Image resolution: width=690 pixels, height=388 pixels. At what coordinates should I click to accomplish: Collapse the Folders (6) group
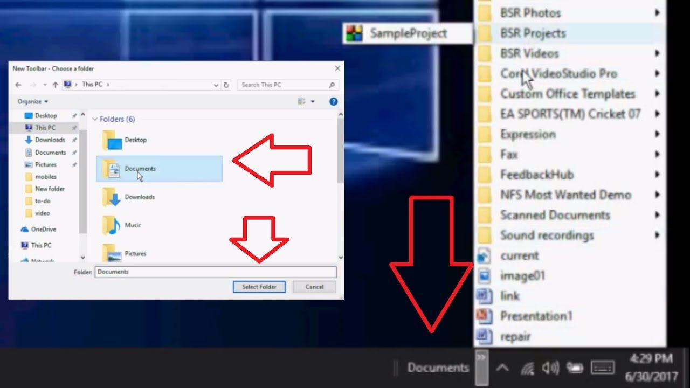[95, 119]
